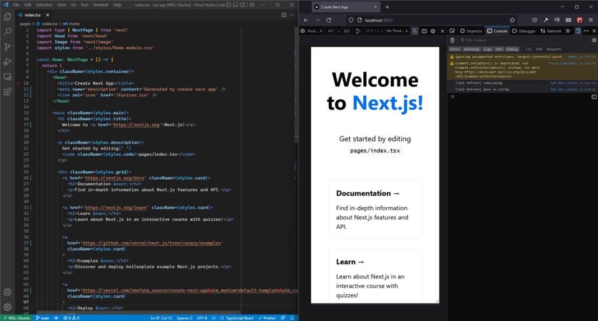Toggle the CSS console filter
598x321 pixels.
tap(528, 49)
